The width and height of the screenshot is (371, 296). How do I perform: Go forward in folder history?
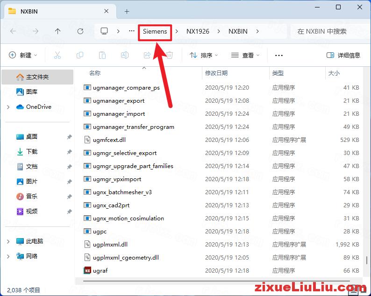tap(35, 31)
